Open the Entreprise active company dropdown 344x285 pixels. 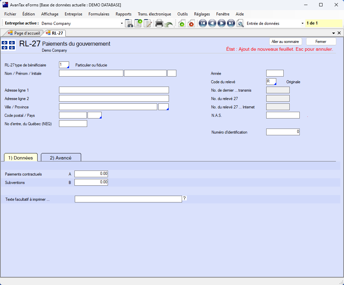point(122,23)
